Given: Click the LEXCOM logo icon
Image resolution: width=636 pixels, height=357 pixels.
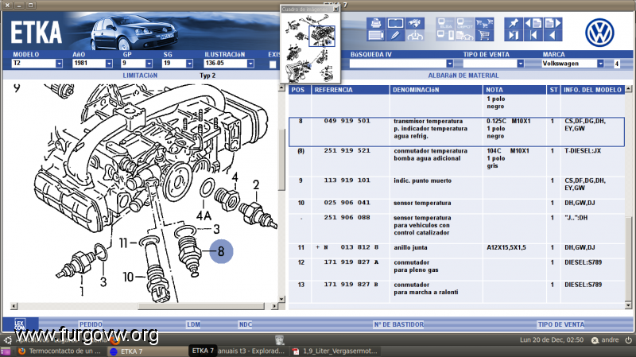Looking at the screenshot, I should click(x=20, y=324).
